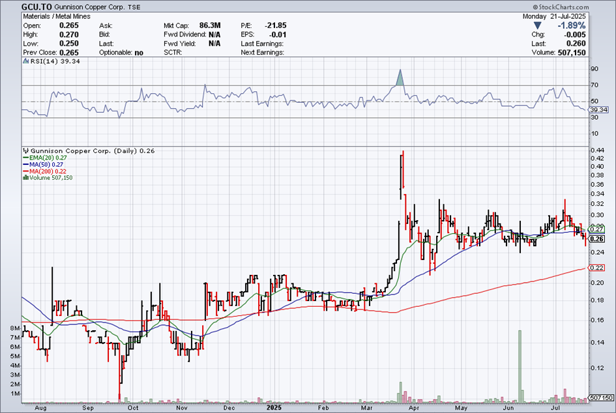616x413 pixels.
Task: Click the Gunnison Copper Corp. header title
Action: (90, 7)
